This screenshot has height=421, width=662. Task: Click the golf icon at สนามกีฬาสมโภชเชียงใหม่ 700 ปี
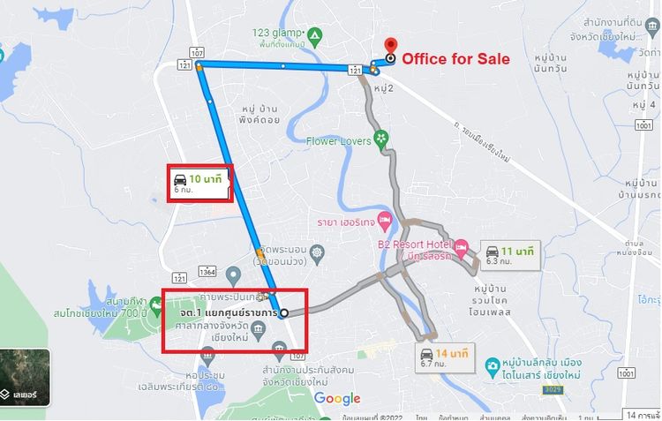[155, 306]
